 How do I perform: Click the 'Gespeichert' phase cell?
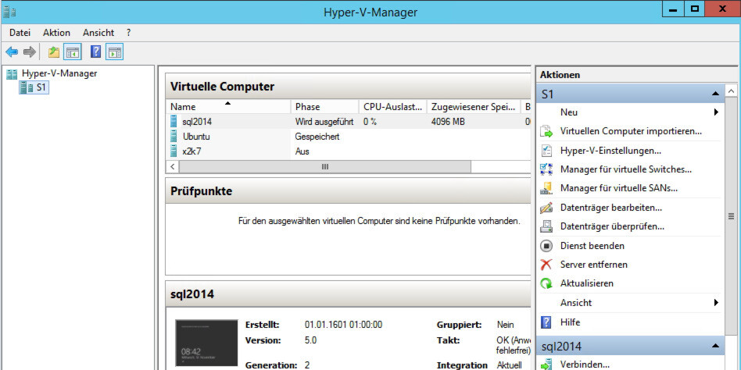coord(317,137)
